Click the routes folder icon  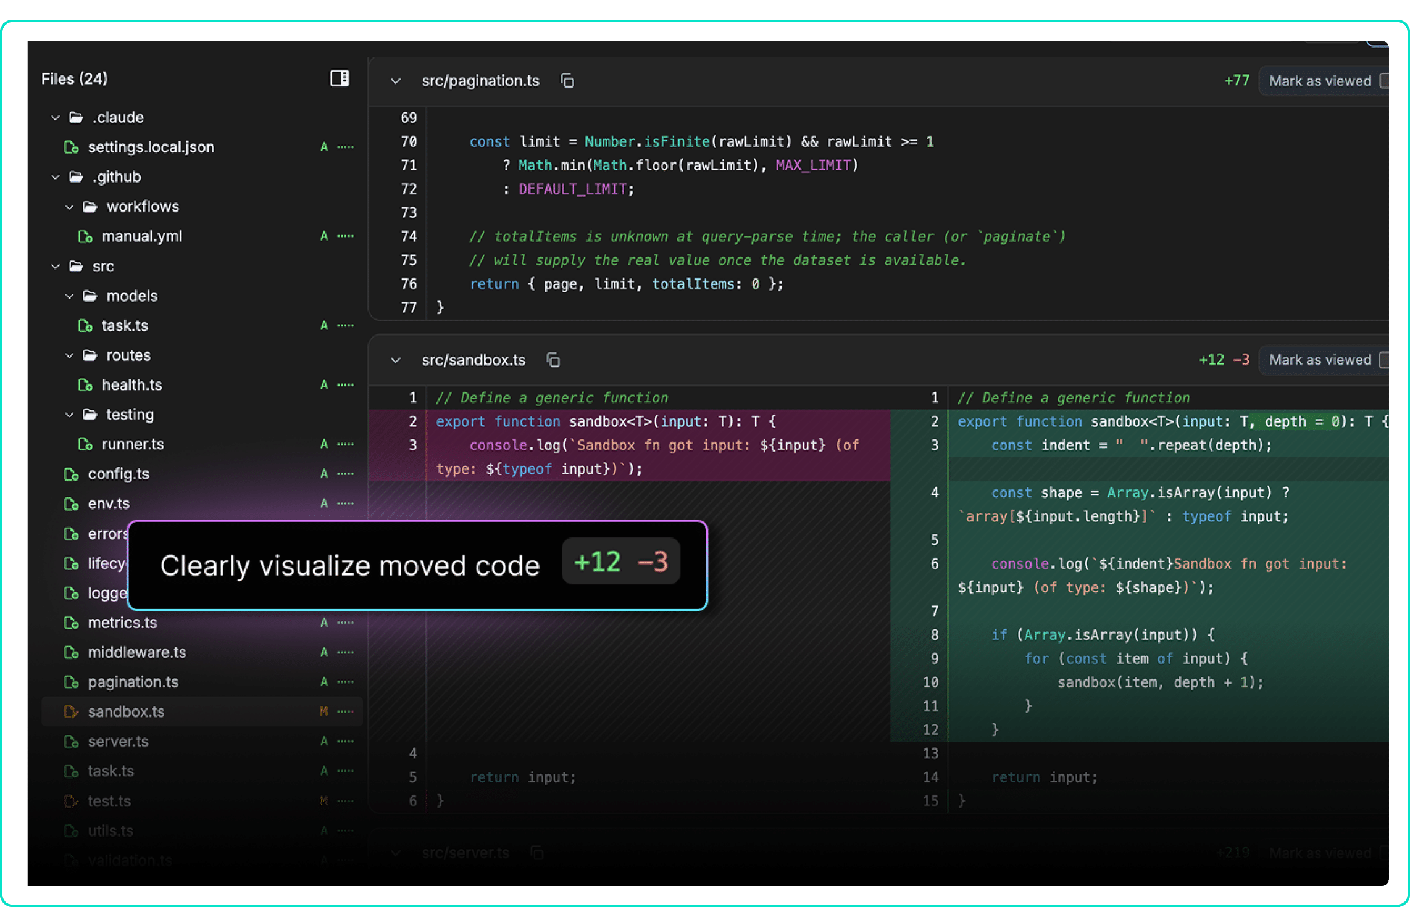click(x=90, y=355)
